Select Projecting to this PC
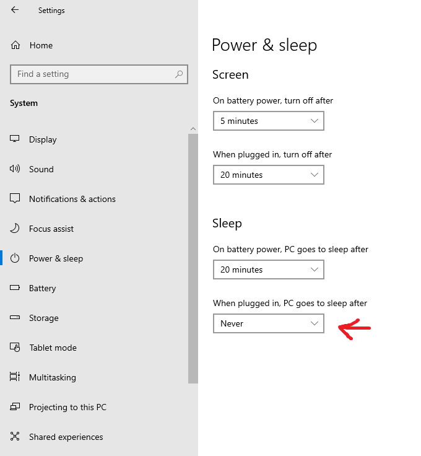This screenshot has height=456, width=421. pos(67,407)
